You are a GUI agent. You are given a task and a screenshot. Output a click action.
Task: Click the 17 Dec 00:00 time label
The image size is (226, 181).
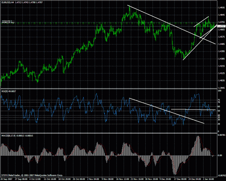coord(180,179)
